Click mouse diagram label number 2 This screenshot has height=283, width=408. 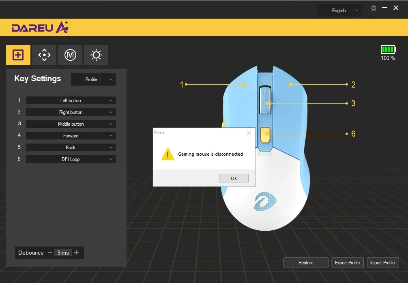[353, 85]
